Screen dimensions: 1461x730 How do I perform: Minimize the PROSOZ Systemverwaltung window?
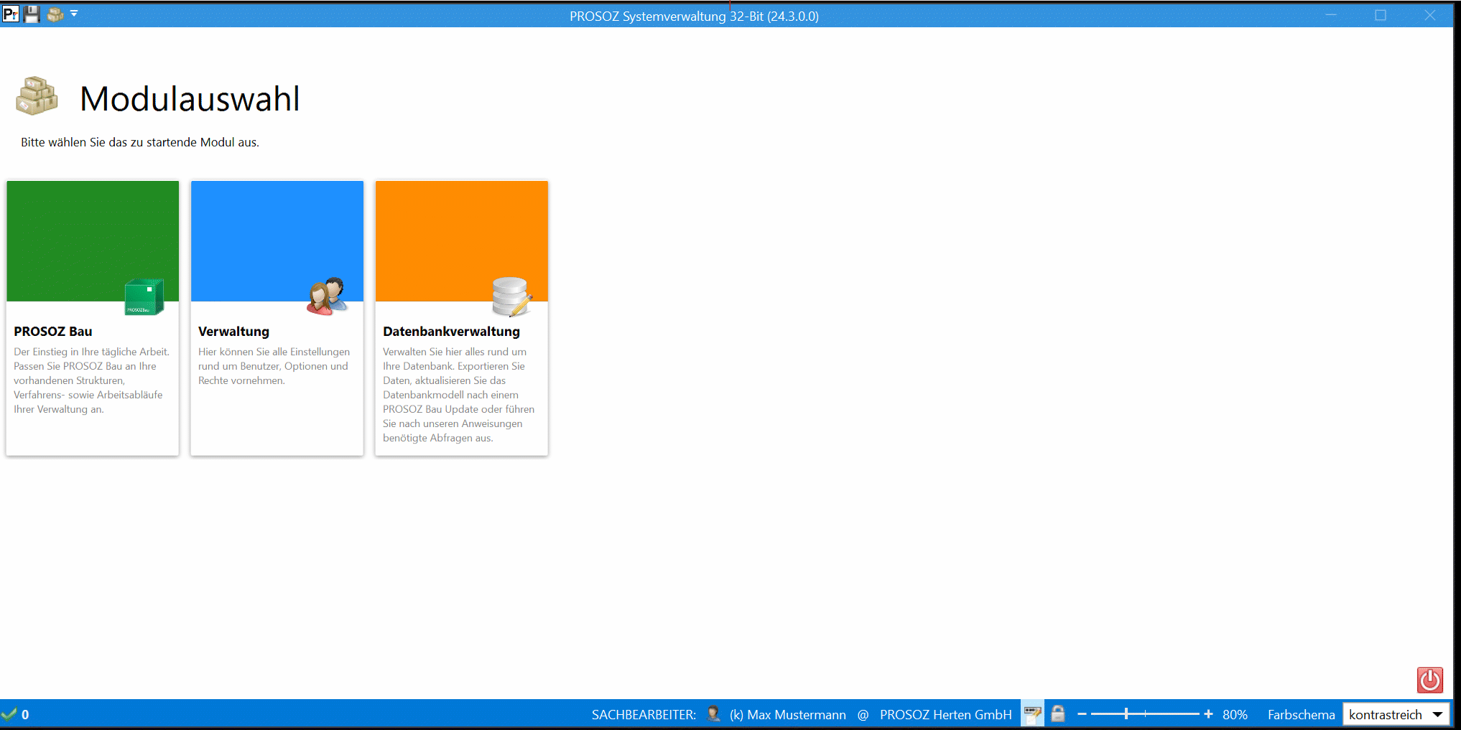(x=1331, y=15)
